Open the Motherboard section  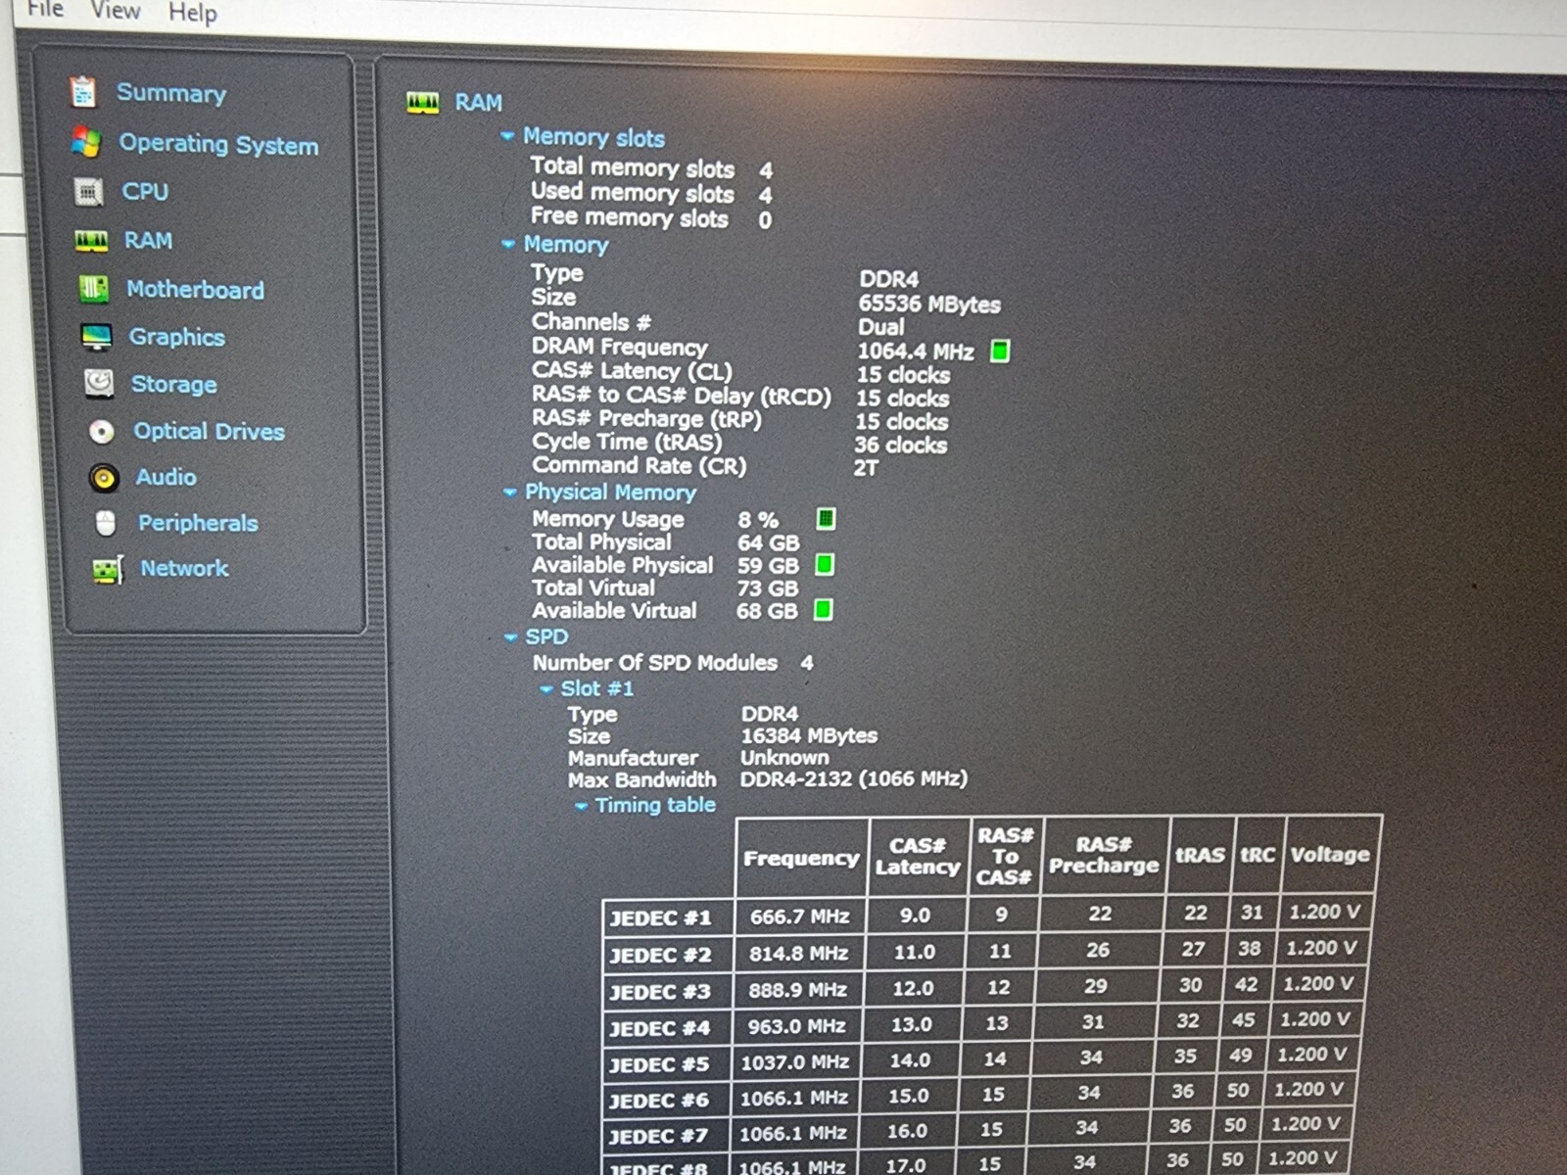click(195, 290)
